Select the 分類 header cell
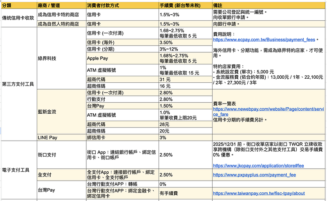This screenshot has width=327, height=201. click(x=19, y=5)
